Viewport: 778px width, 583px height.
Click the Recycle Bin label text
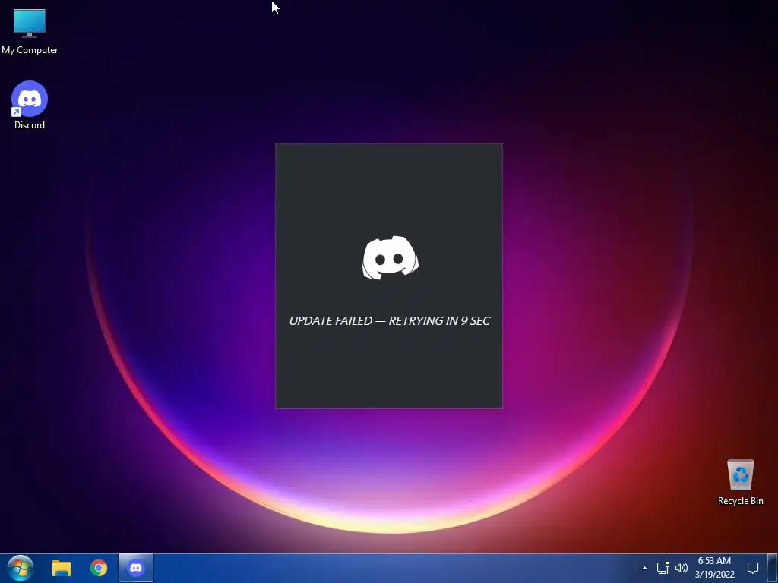(740, 501)
